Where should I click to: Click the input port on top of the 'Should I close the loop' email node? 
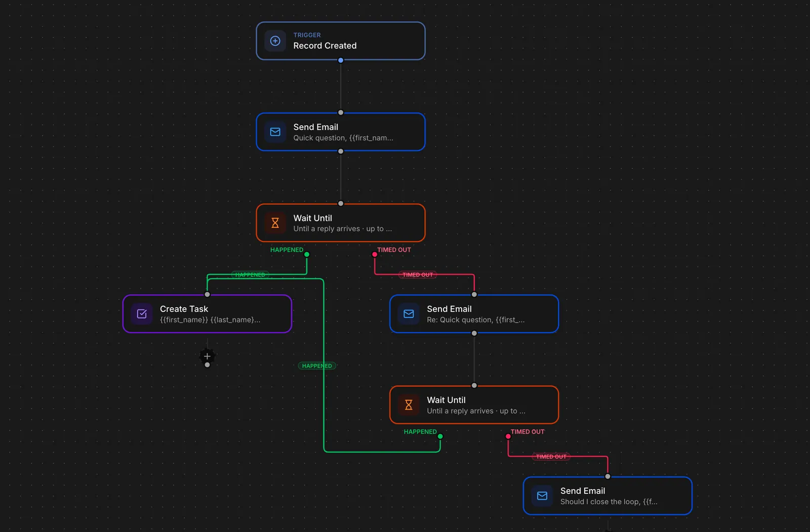coord(607,476)
